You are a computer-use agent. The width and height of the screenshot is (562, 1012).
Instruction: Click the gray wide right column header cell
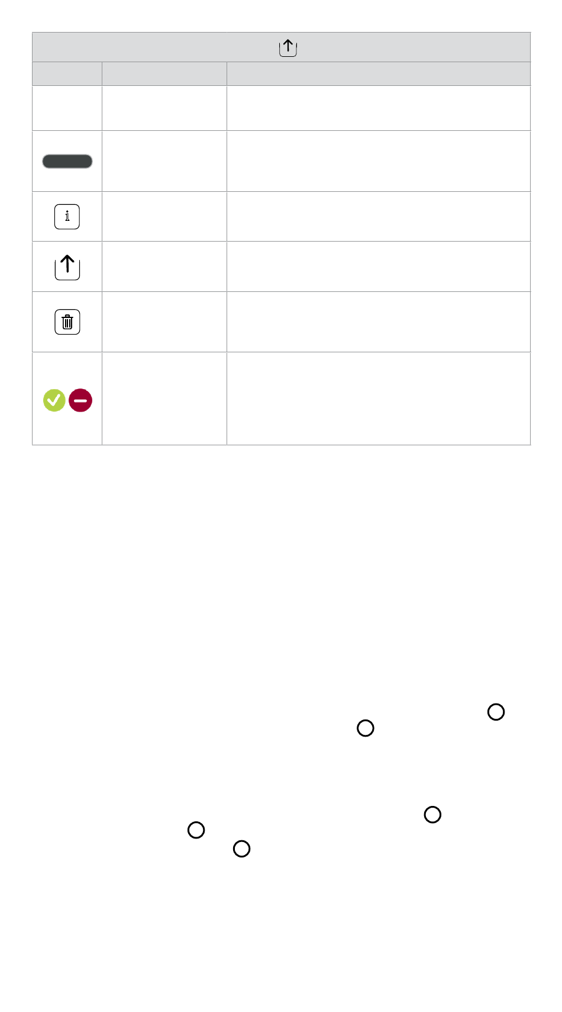tap(379, 73)
